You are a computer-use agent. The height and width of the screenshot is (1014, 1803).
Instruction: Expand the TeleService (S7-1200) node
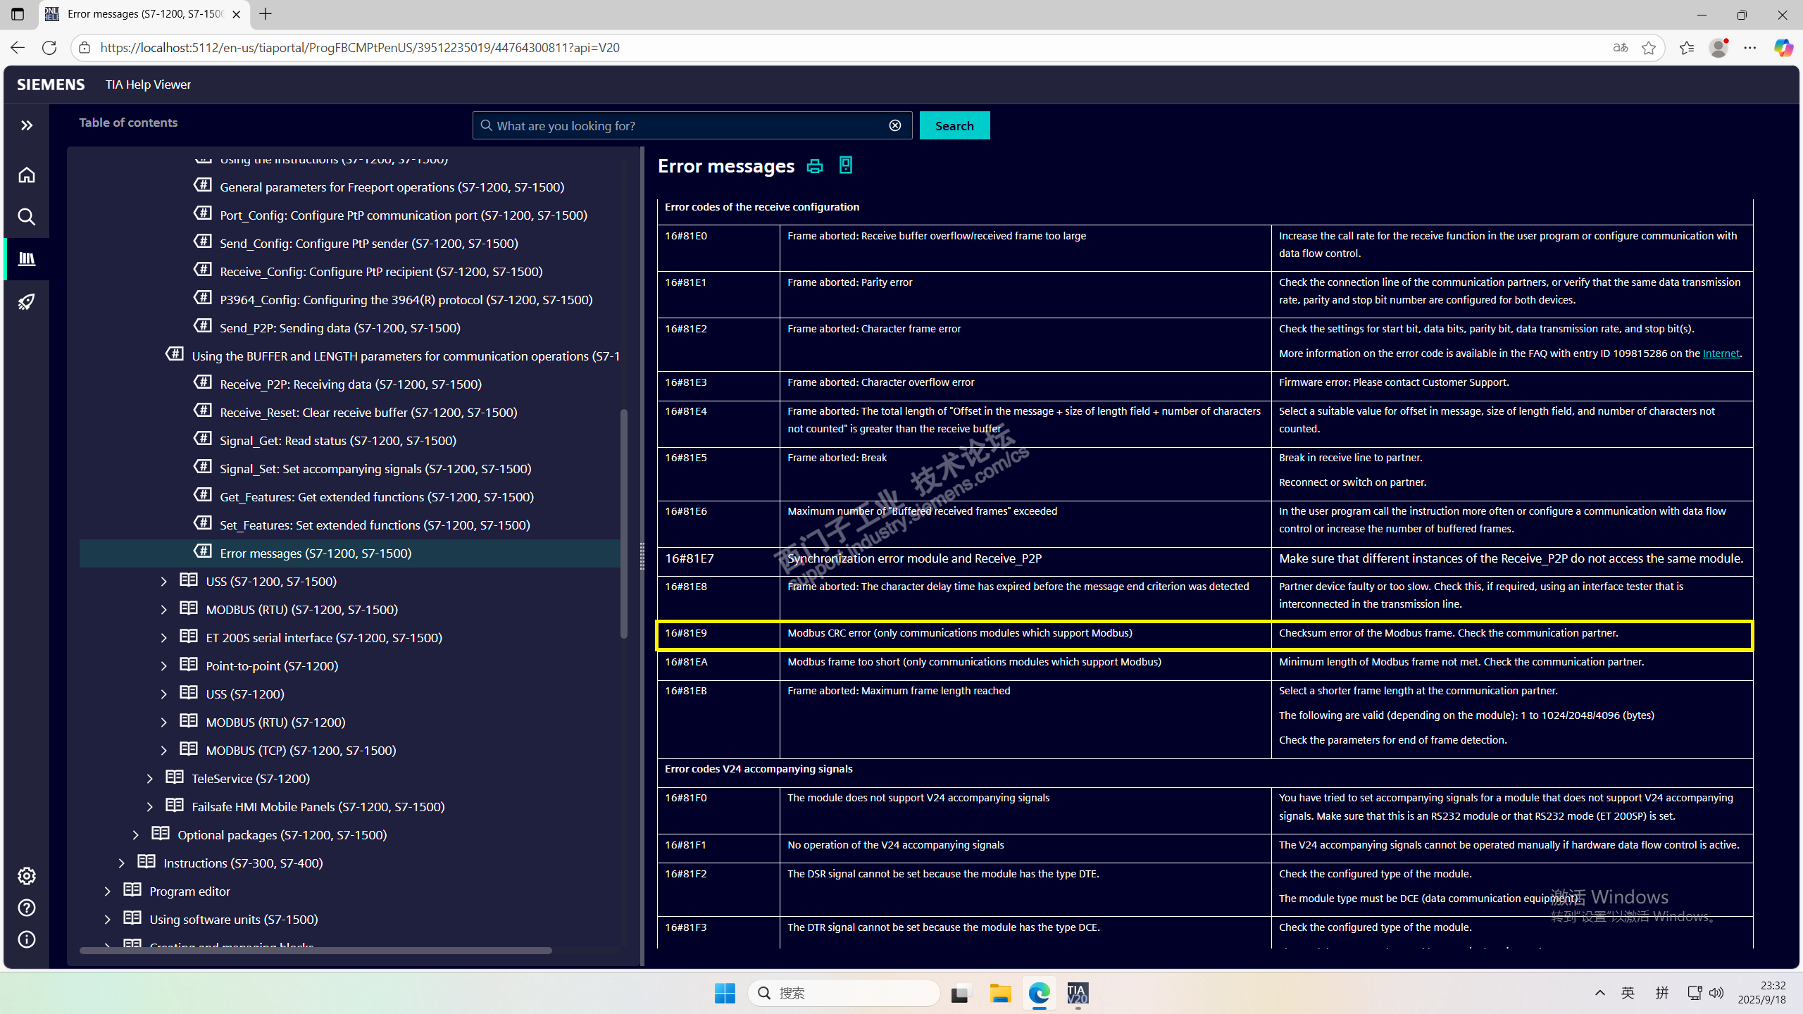150,779
